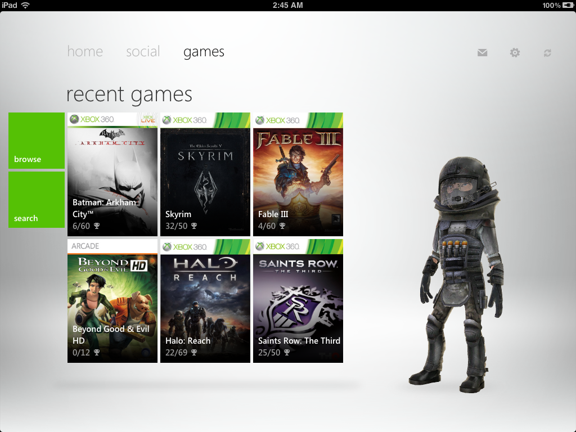This screenshot has width=576, height=432.
Task: Tap the Beyond Good & Evil 0/12 trophy icon
Action: tap(97, 353)
